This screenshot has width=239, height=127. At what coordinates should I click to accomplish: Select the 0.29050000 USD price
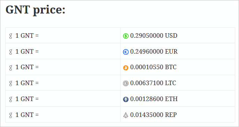(x=154, y=36)
